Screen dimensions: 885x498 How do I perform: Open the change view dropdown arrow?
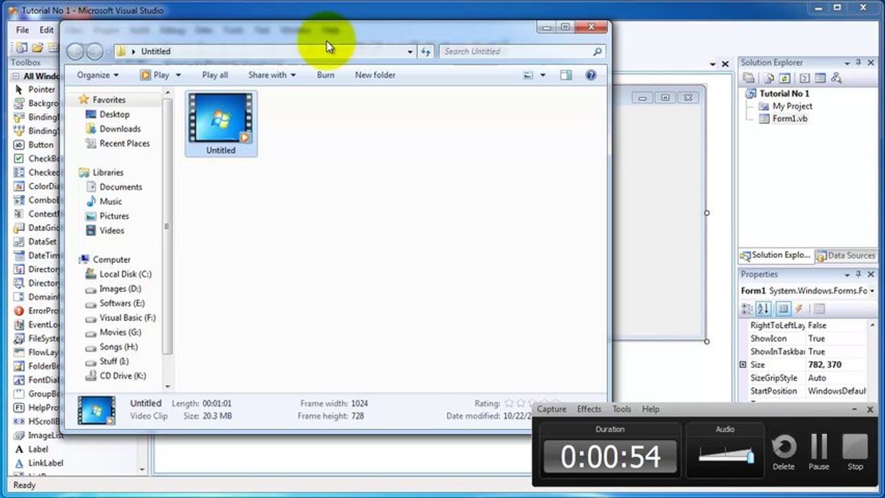(542, 75)
